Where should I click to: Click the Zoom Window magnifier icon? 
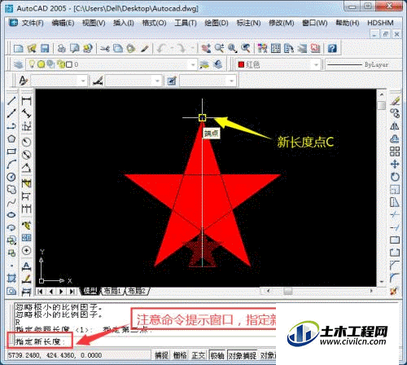232,48
